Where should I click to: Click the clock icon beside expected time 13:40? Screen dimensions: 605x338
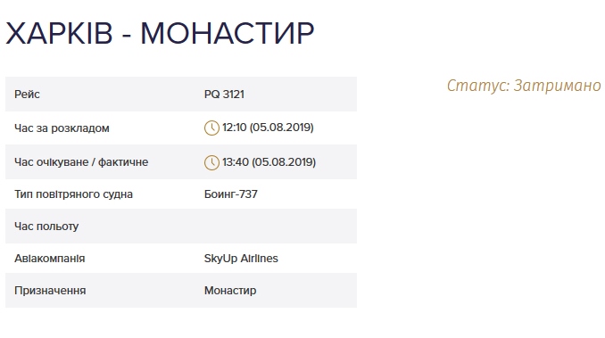click(x=211, y=162)
